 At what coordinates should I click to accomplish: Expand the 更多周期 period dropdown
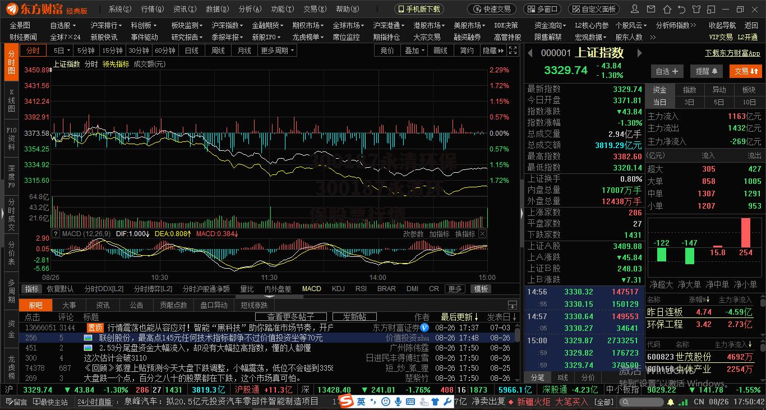(x=277, y=50)
